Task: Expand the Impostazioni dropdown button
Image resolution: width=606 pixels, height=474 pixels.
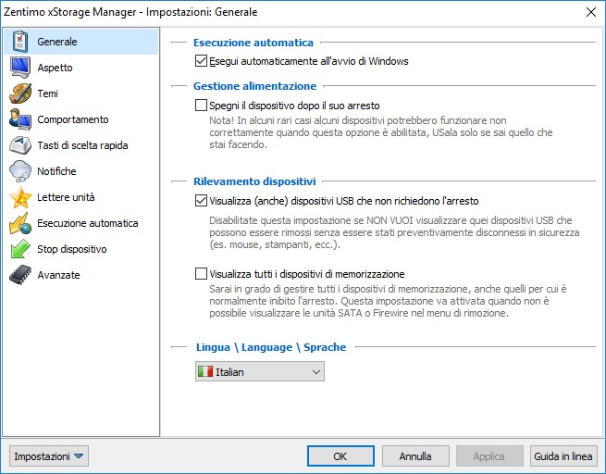Action: tap(49, 456)
